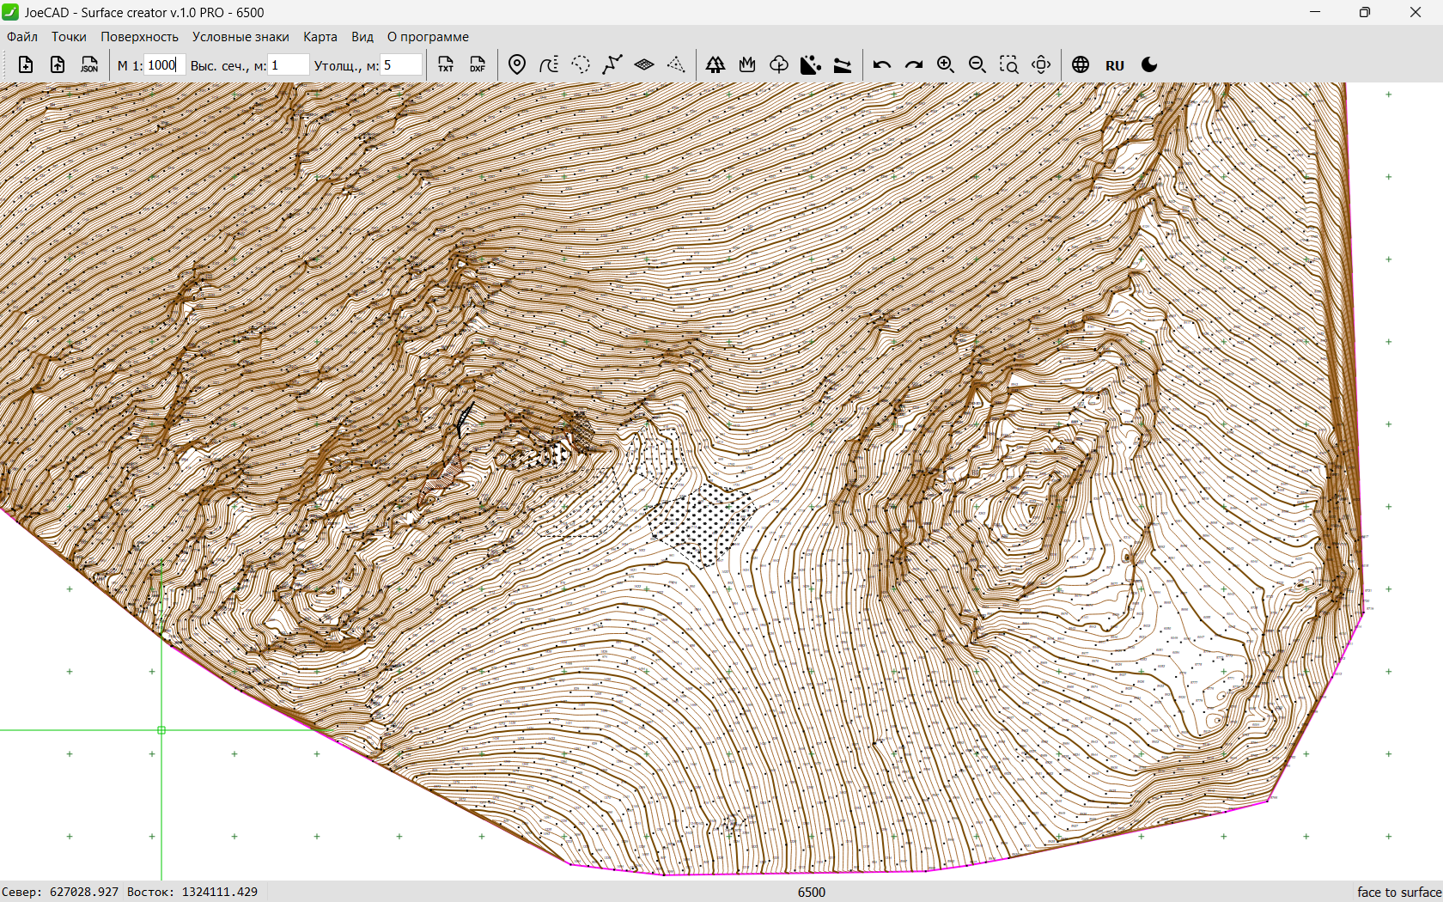Click the JSON file icon
The width and height of the screenshot is (1443, 902).
point(89,64)
